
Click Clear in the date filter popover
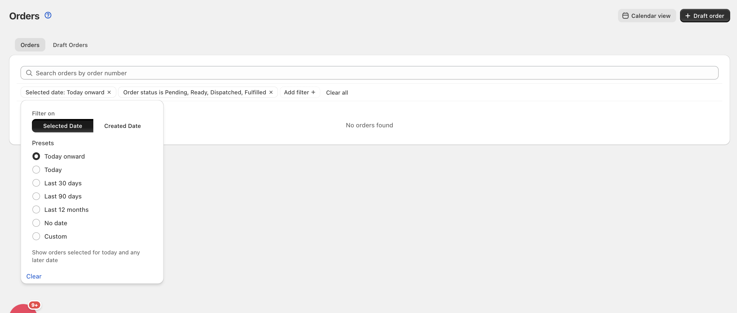click(34, 276)
